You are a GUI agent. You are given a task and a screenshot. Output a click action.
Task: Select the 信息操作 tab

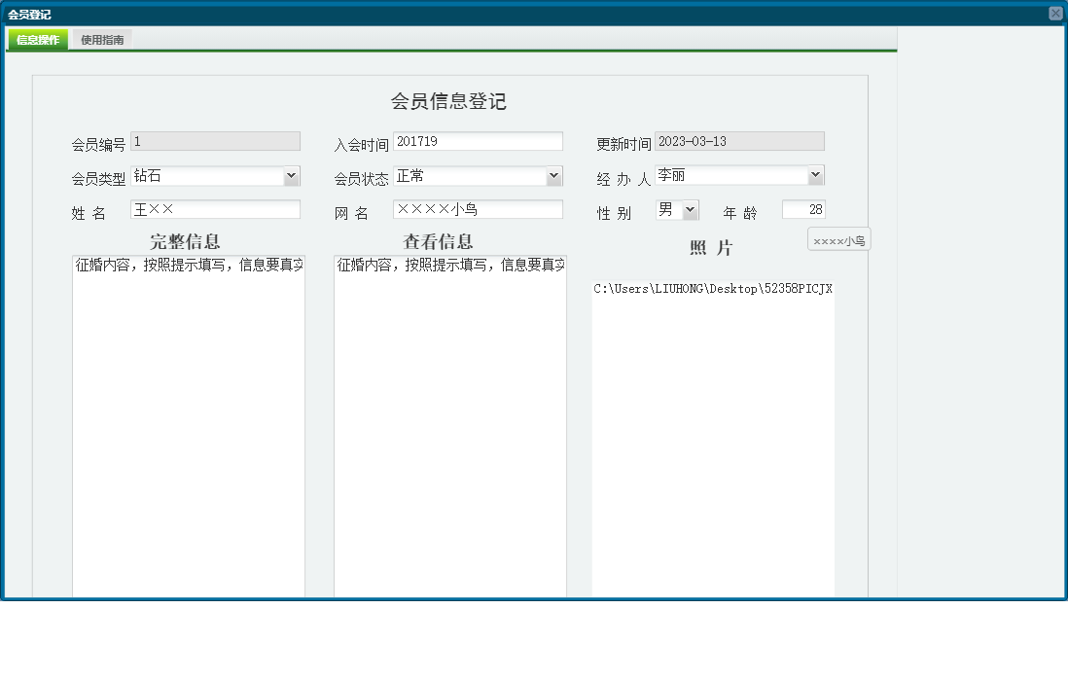35,41
